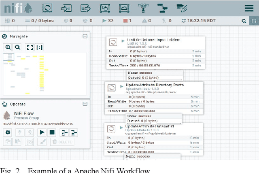Click ListFile processor Tasks/Time value
Viewport: 259px width, 173px height.
point(145,66)
